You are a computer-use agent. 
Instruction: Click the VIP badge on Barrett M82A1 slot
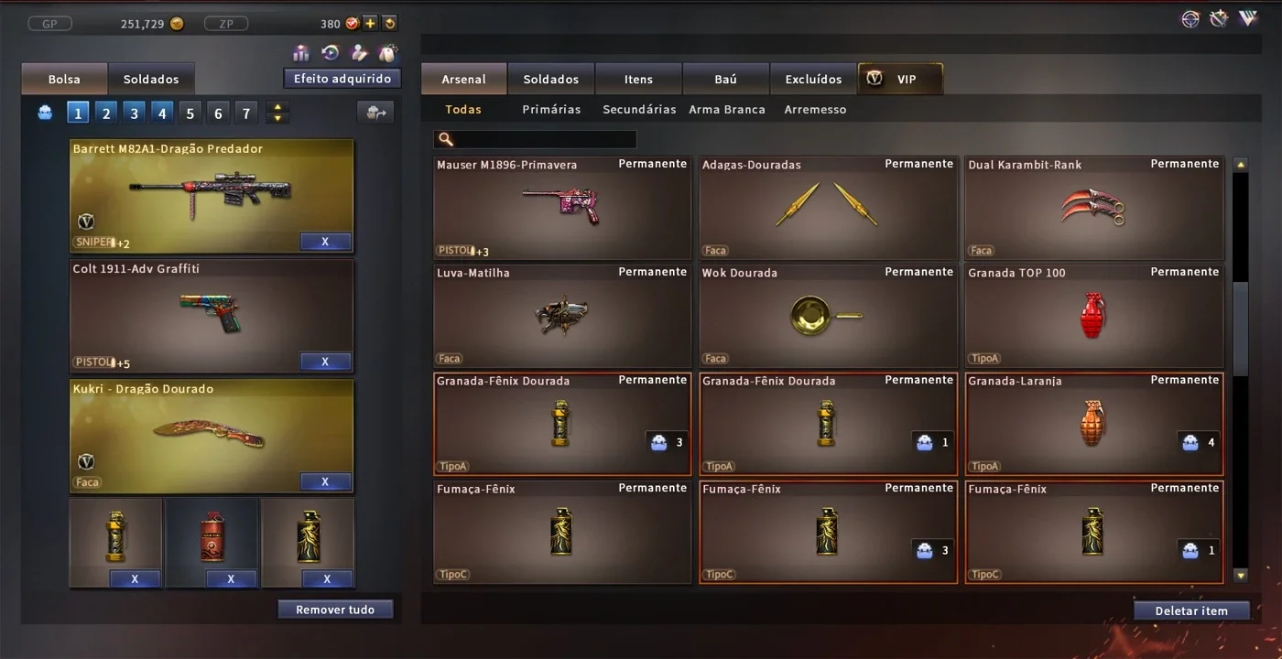(x=86, y=221)
